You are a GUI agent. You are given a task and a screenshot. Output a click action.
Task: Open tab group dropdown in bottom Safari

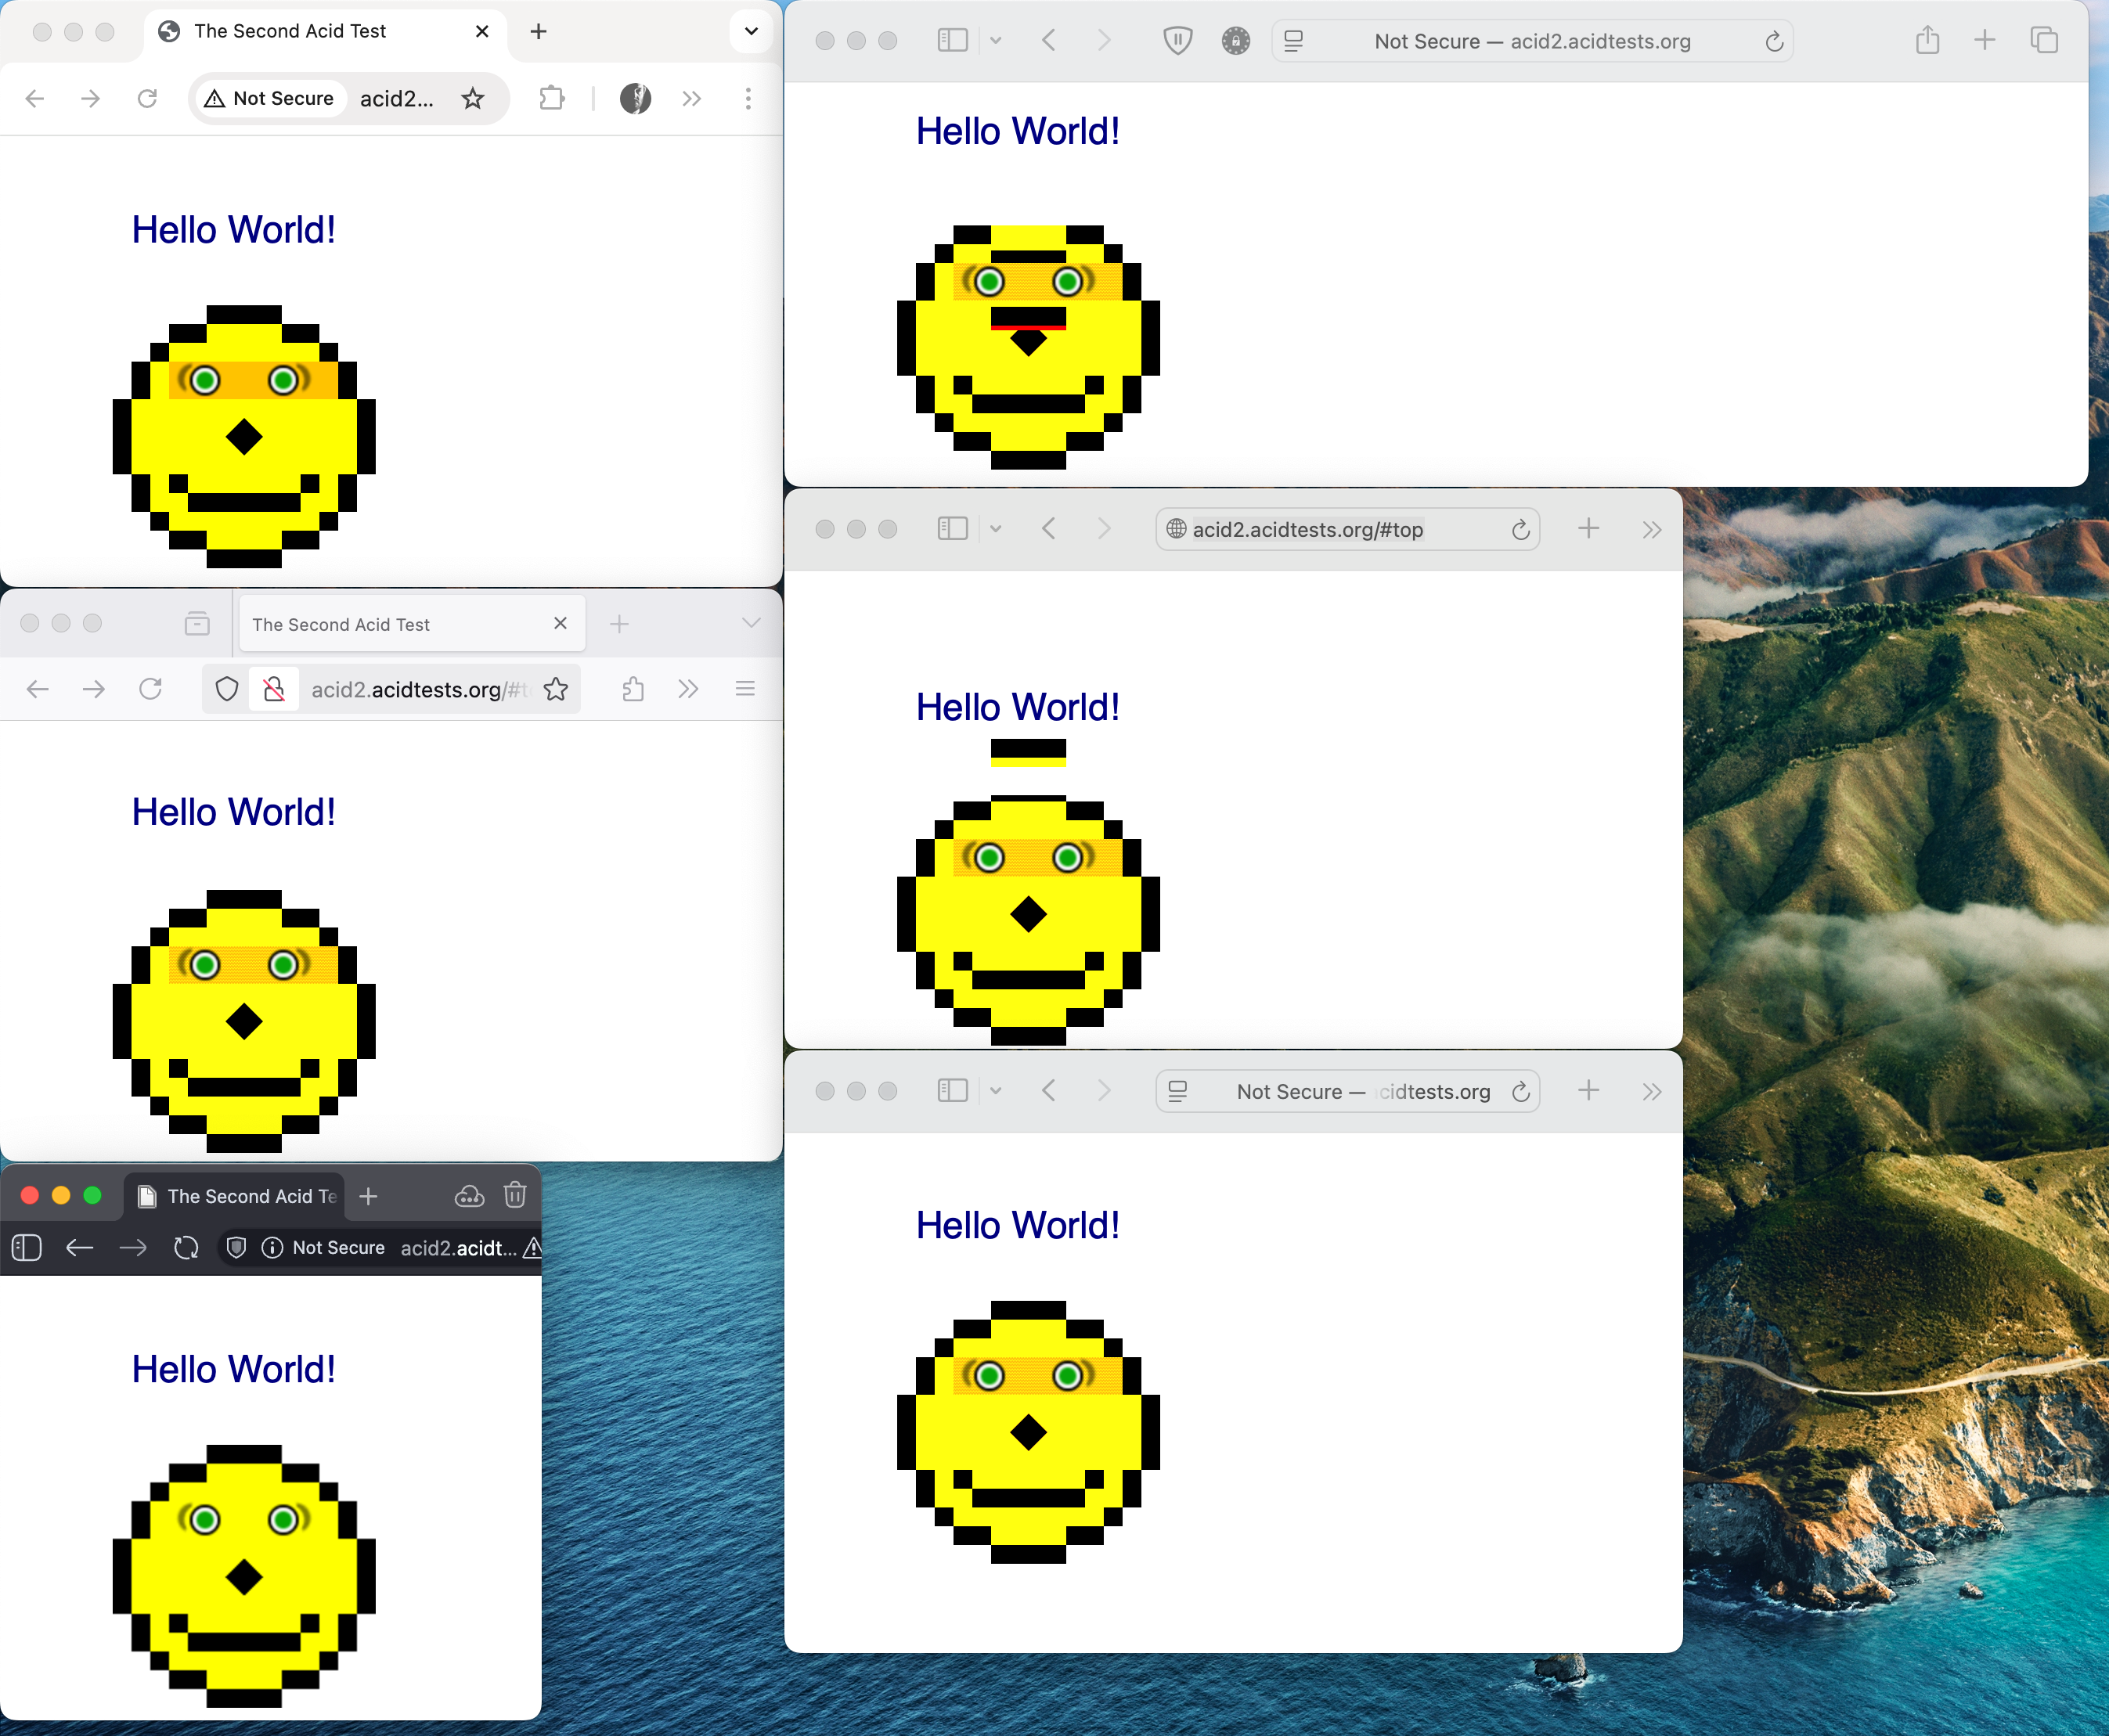[996, 1090]
